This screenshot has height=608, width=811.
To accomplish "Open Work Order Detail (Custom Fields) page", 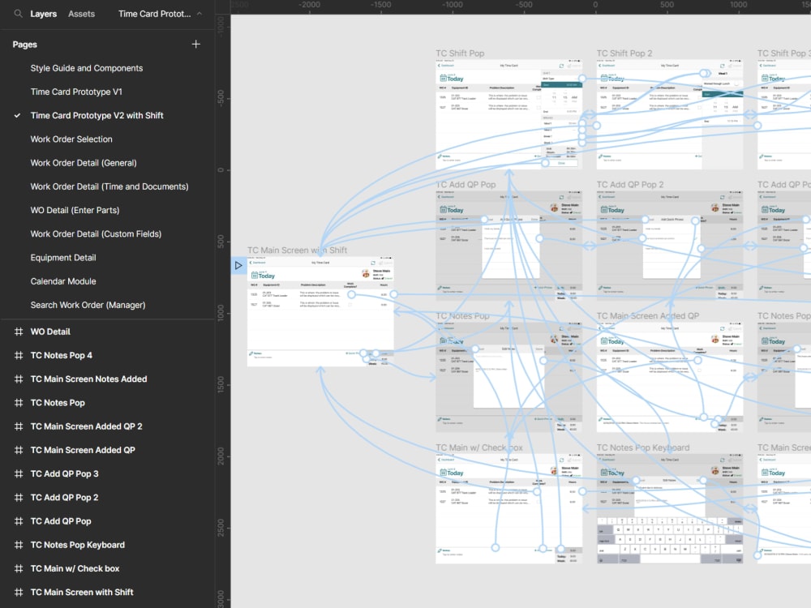I will (96, 234).
